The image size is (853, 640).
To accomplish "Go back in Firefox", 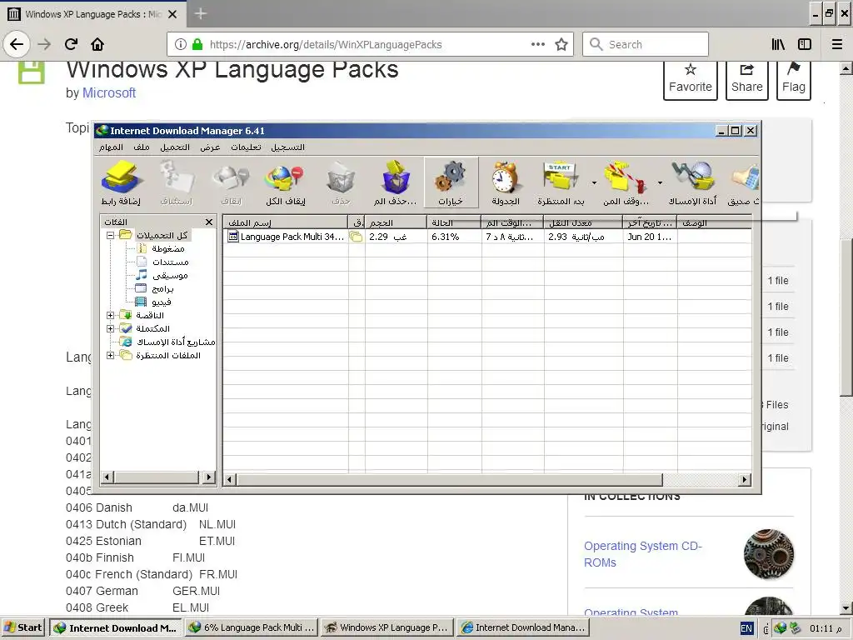I will point(17,44).
